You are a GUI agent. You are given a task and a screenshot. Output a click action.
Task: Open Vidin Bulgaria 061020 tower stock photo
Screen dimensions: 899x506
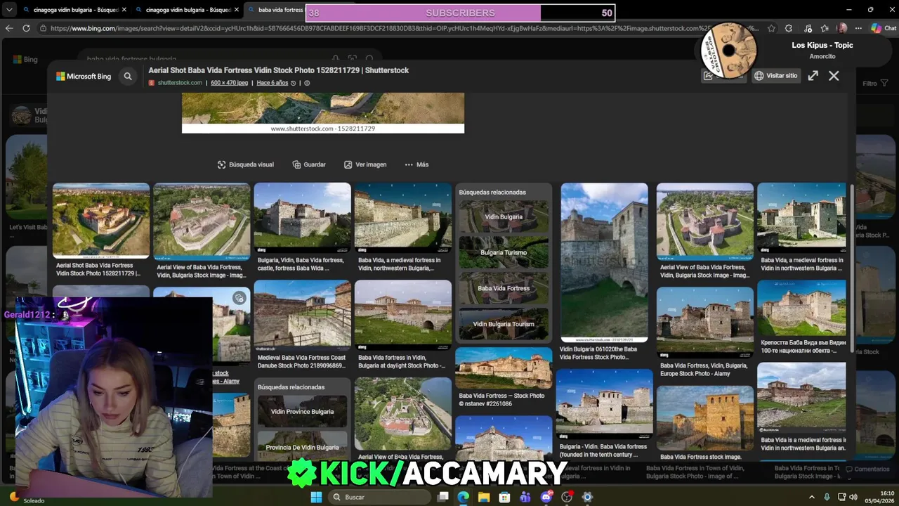(x=604, y=262)
